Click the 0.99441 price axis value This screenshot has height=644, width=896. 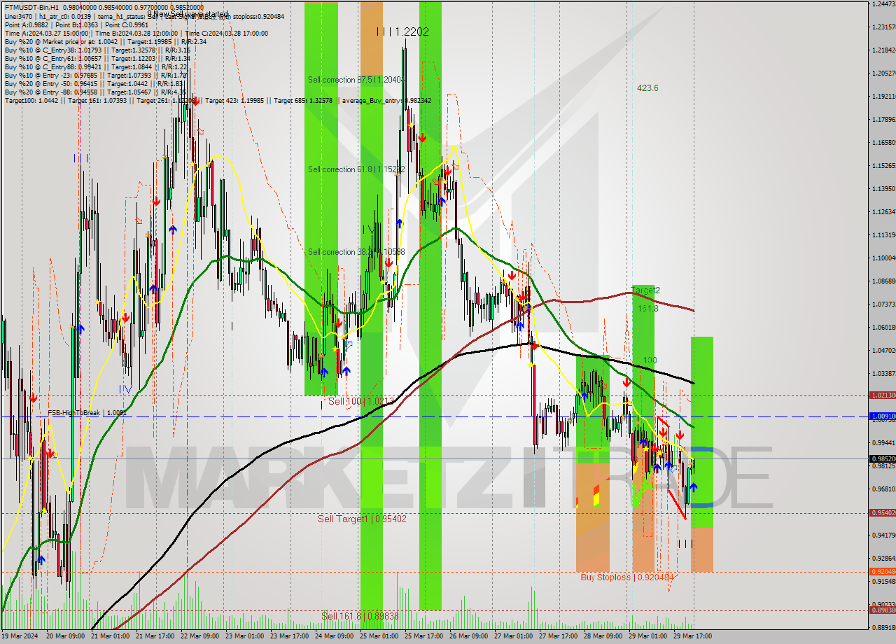(x=883, y=443)
